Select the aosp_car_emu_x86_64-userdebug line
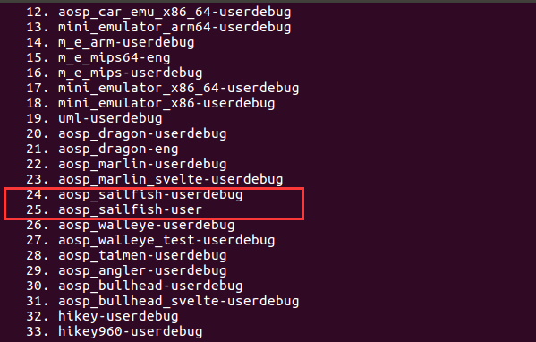The image size is (536, 342). click(174, 12)
